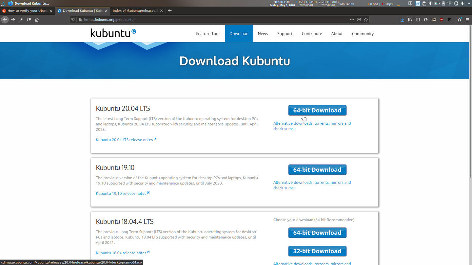472x265 pixels.
Task: Open the About nav item
Action: (337, 33)
